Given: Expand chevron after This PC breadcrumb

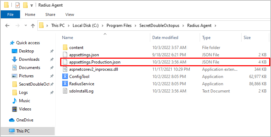Looking at the screenshot, I should click(x=69, y=26).
